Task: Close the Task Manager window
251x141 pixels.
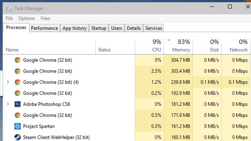Action: (248, 7)
